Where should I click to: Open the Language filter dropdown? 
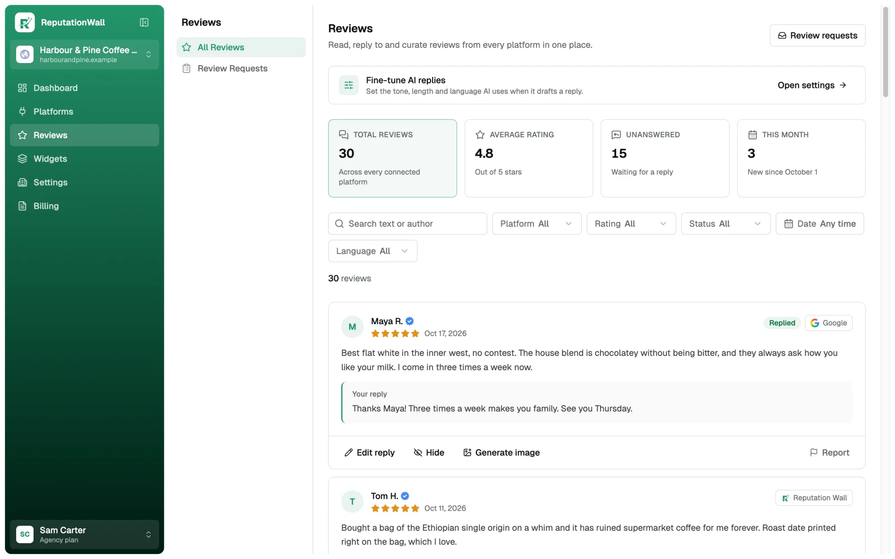[373, 251]
